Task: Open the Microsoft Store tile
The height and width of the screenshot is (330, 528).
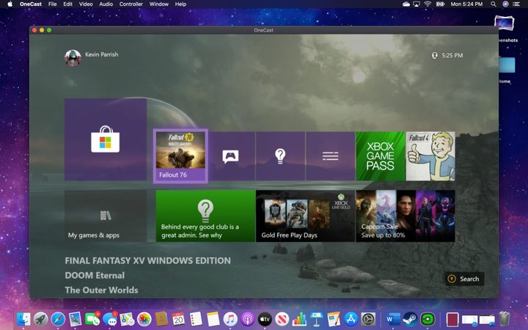Action: 106,139
